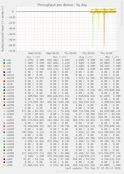Click the vertical Bytes/second read/write axis label
This screenshot has width=124, height=174.
[2, 29]
